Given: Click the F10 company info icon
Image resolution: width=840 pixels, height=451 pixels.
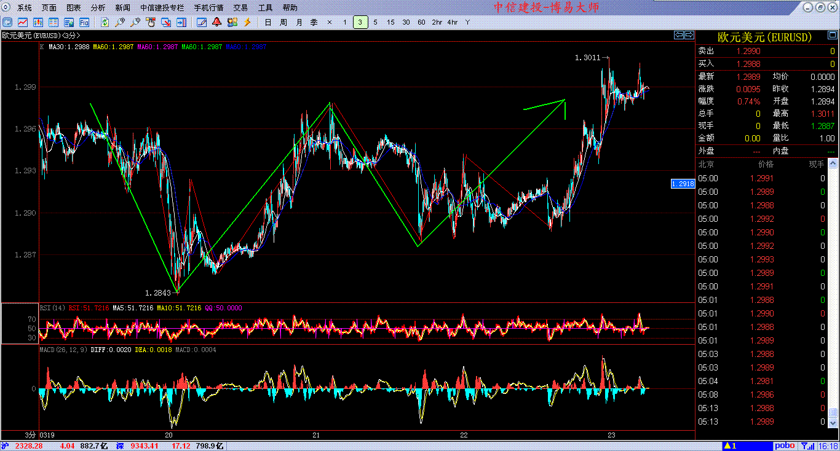Looking at the screenshot, I should coord(84,22).
